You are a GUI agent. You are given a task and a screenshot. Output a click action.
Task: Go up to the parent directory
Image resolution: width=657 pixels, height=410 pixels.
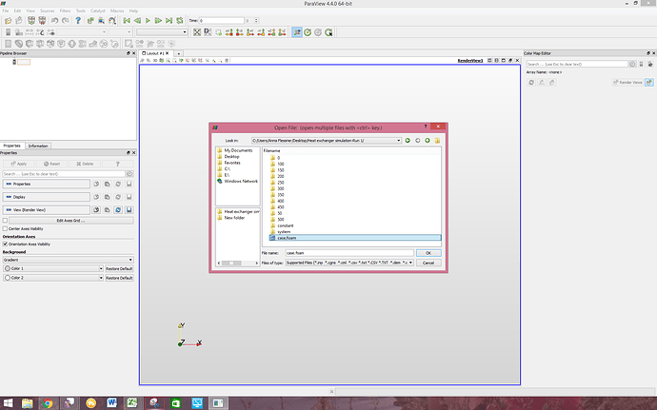(428, 140)
